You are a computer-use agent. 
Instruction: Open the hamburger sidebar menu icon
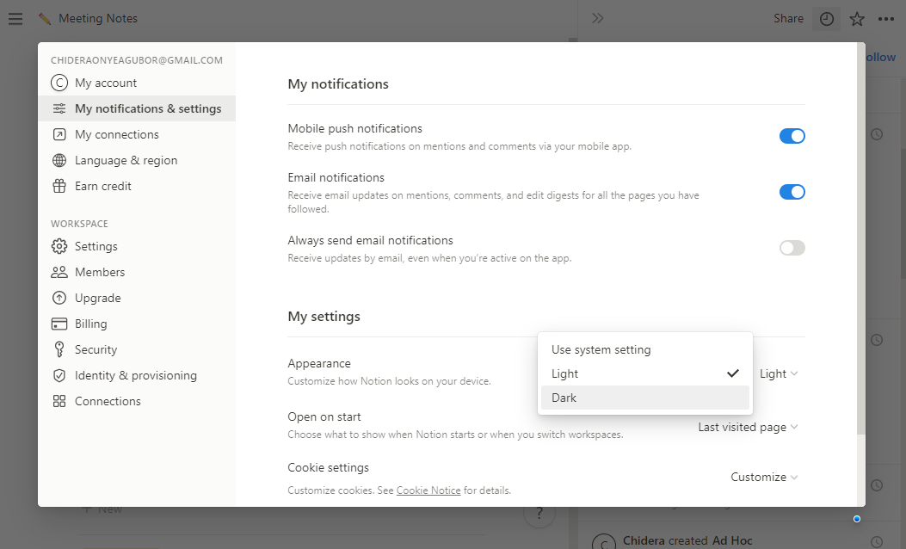click(x=15, y=18)
